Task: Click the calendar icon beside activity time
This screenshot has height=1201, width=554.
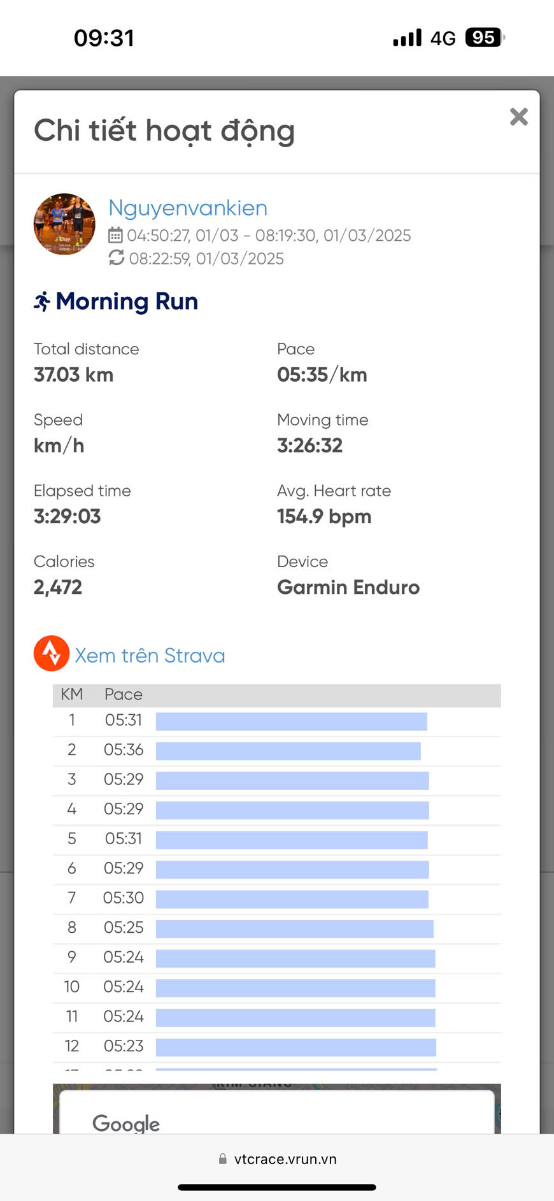Action: 115,236
